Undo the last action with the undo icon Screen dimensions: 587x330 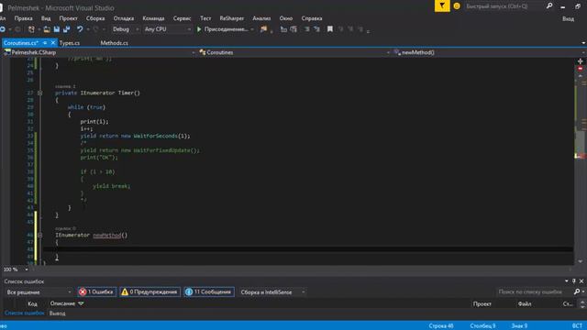[80, 29]
